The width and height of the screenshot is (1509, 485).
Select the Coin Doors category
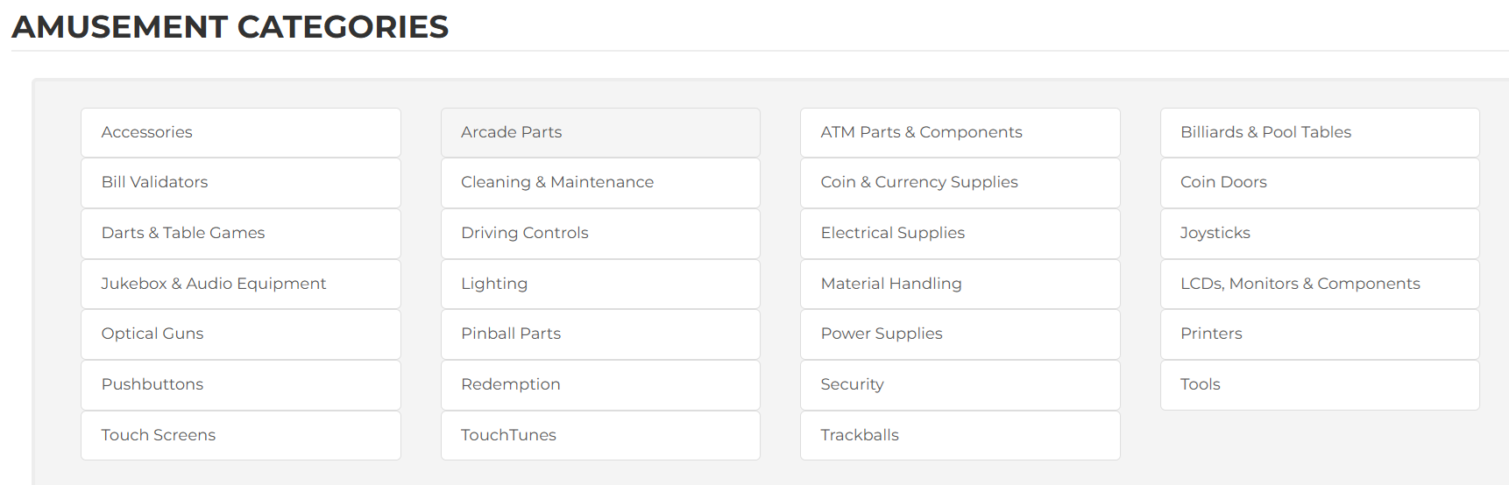[x=1320, y=183]
